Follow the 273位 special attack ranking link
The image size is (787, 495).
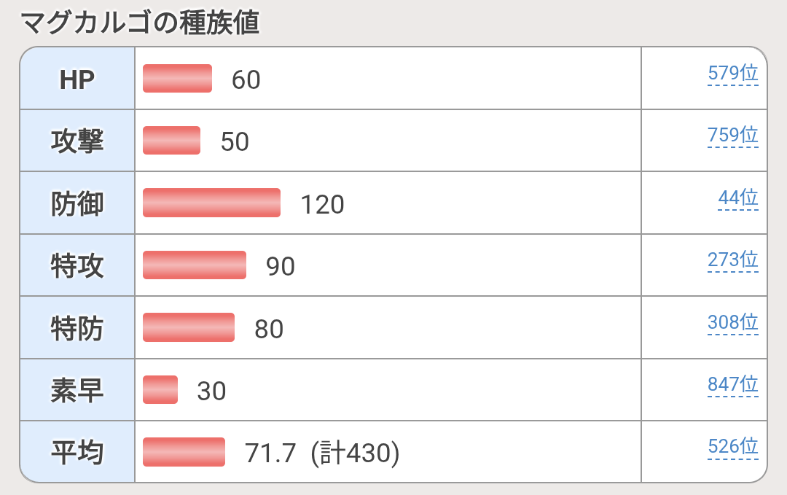(x=732, y=260)
